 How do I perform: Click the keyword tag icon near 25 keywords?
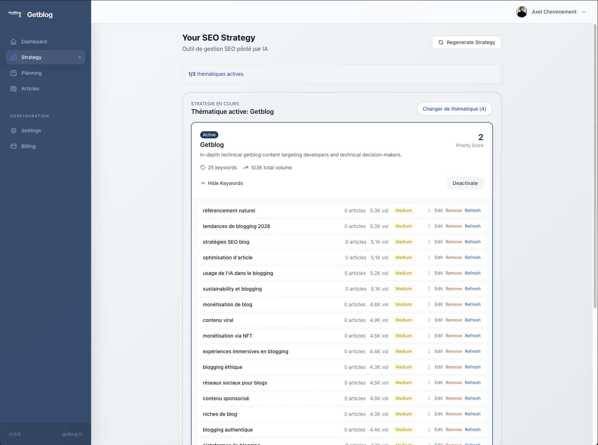click(x=203, y=168)
